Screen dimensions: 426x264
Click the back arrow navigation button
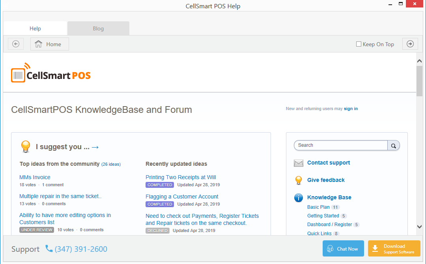coord(16,44)
